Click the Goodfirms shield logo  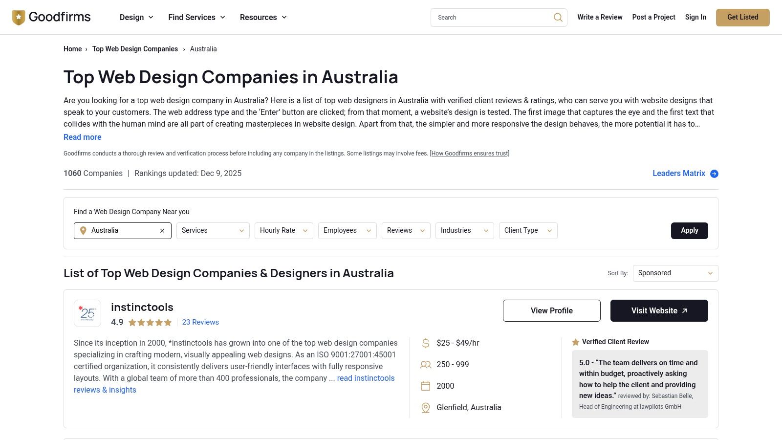[x=19, y=18]
